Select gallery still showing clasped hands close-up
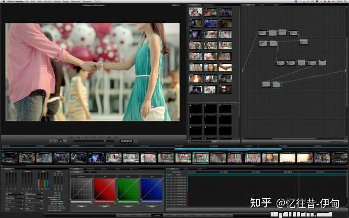 [x=225, y=67]
